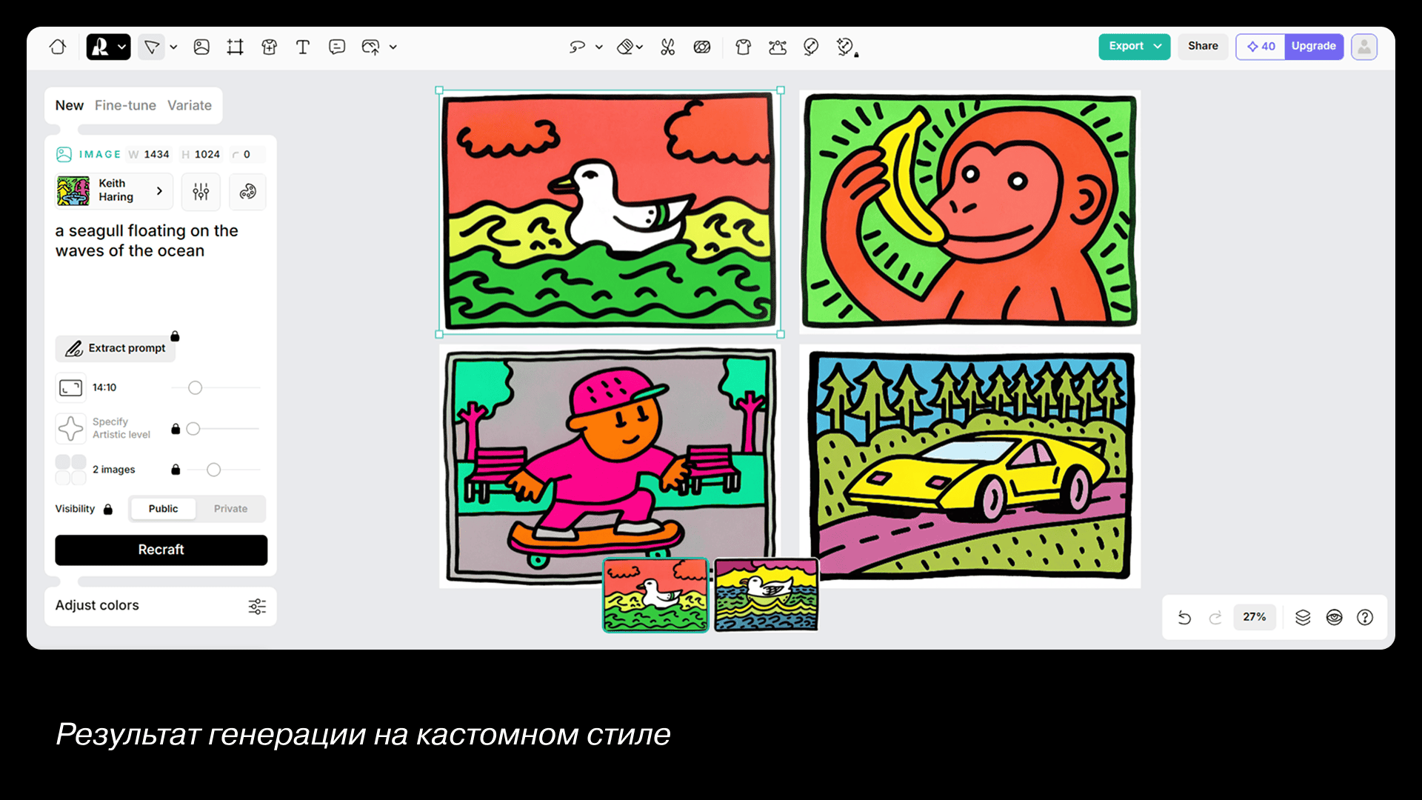Open the comment bubble tool

(337, 47)
